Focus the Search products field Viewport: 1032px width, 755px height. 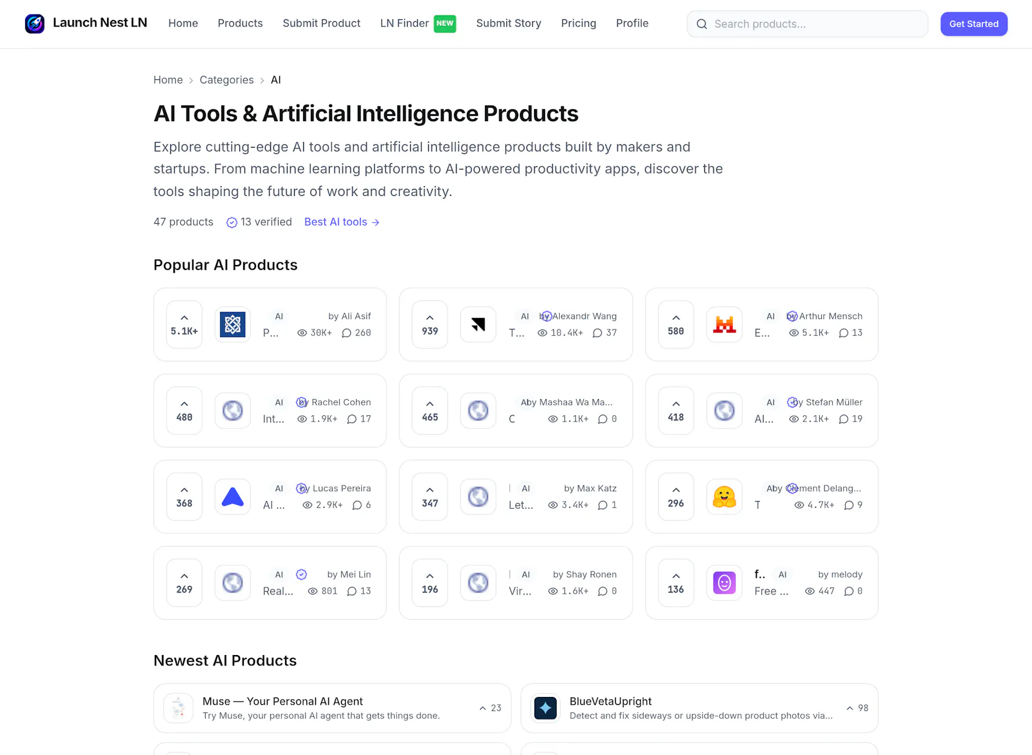[x=808, y=24]
